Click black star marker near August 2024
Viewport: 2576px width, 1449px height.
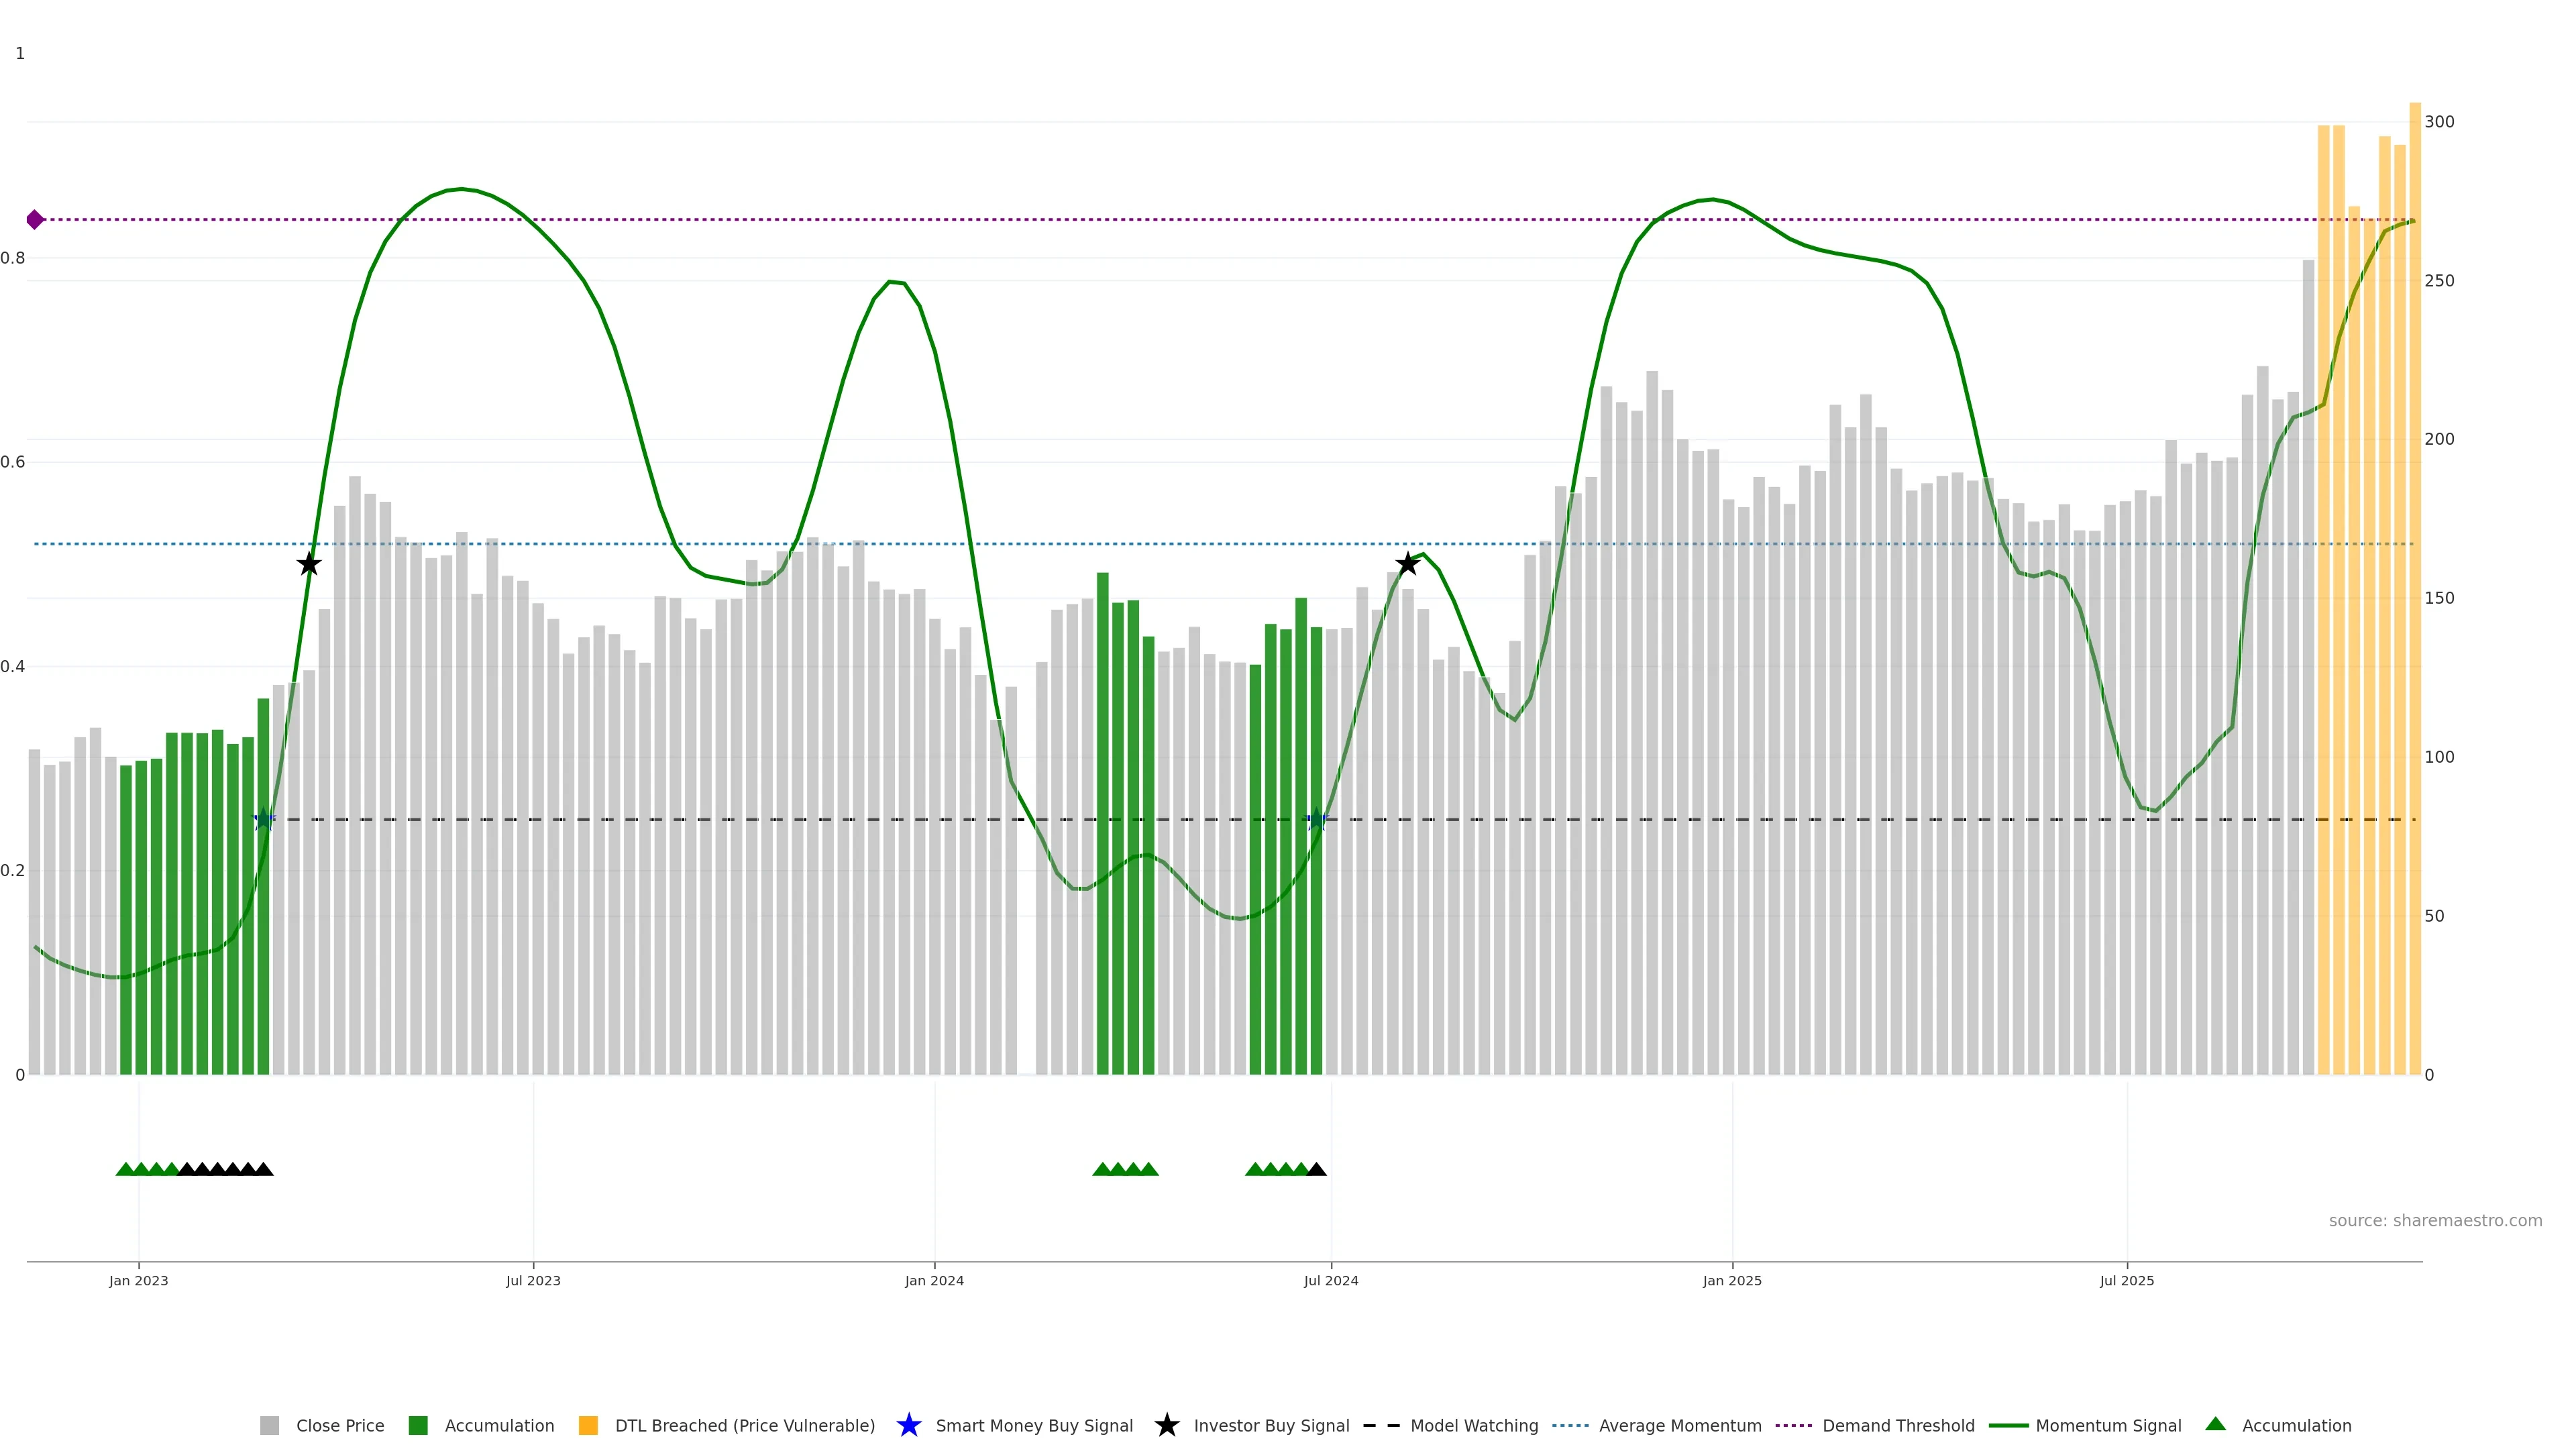1407,564
